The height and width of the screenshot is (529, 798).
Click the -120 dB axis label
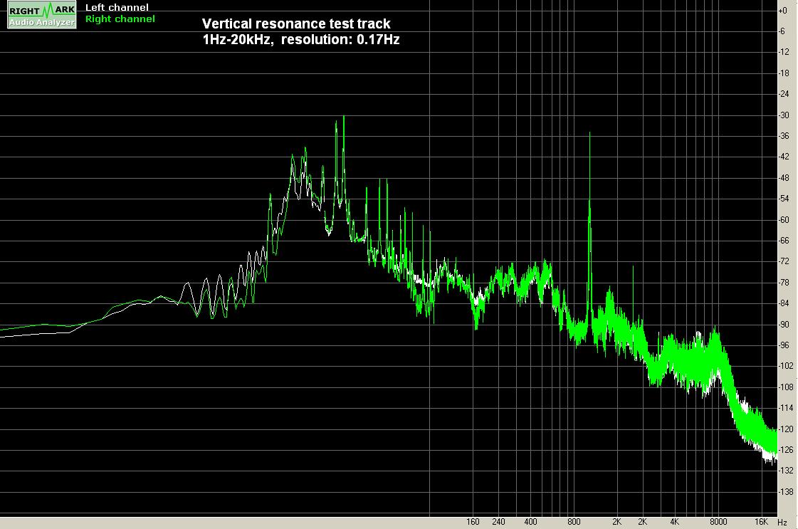(x=785, y=430)
